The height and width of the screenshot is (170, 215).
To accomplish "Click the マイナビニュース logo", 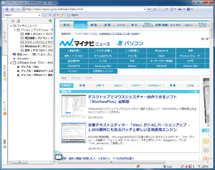I will [85, 42].
